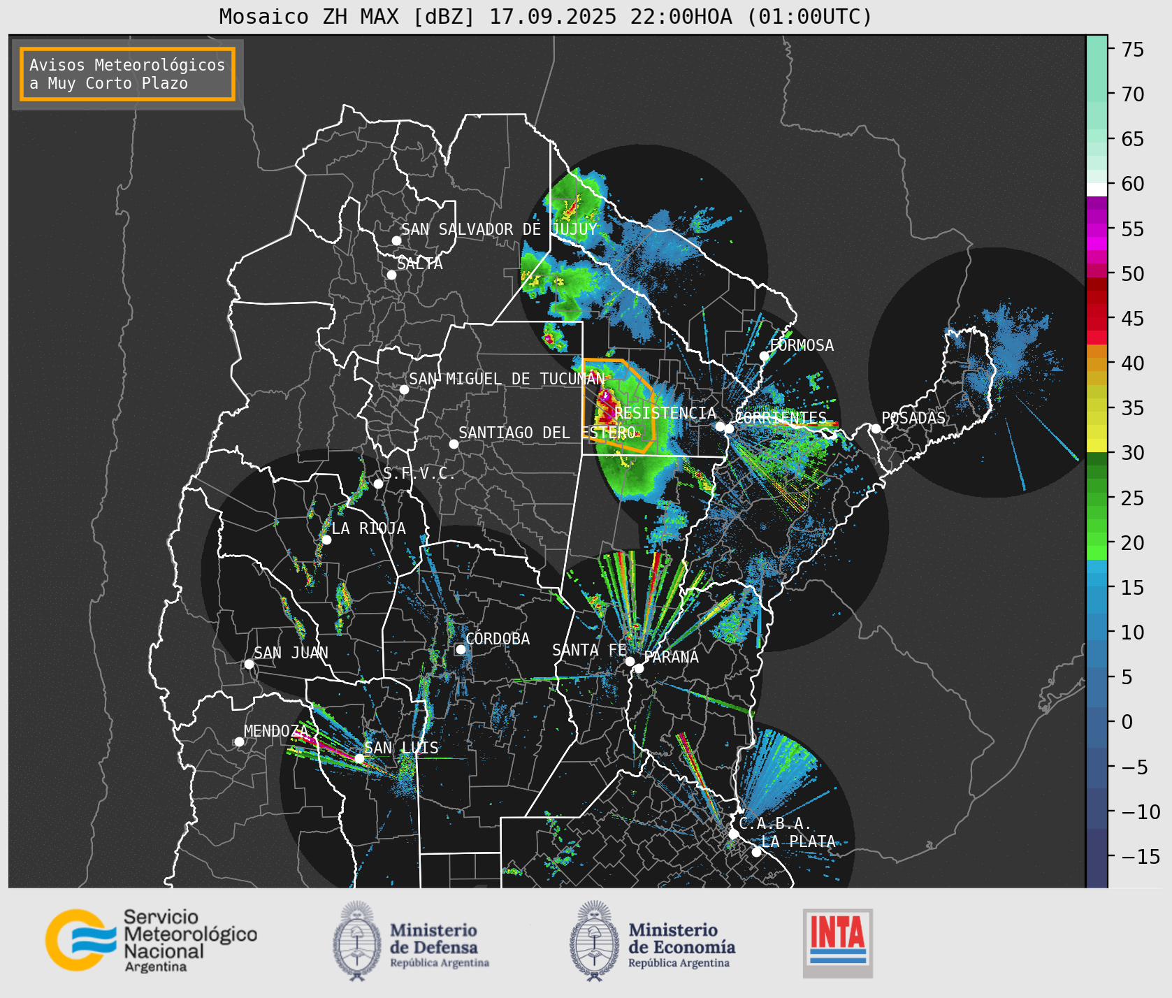
Task: Select the C.A.B.A. city marker dot
Action: 733,834
